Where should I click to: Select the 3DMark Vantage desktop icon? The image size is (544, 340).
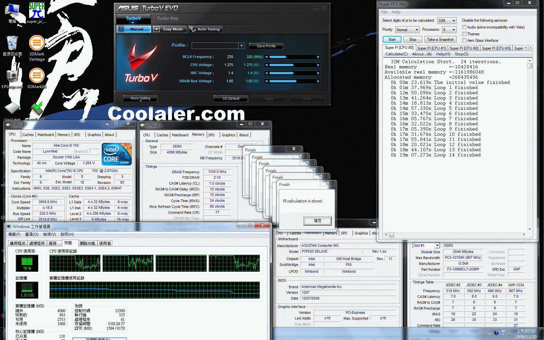[37, 48]
